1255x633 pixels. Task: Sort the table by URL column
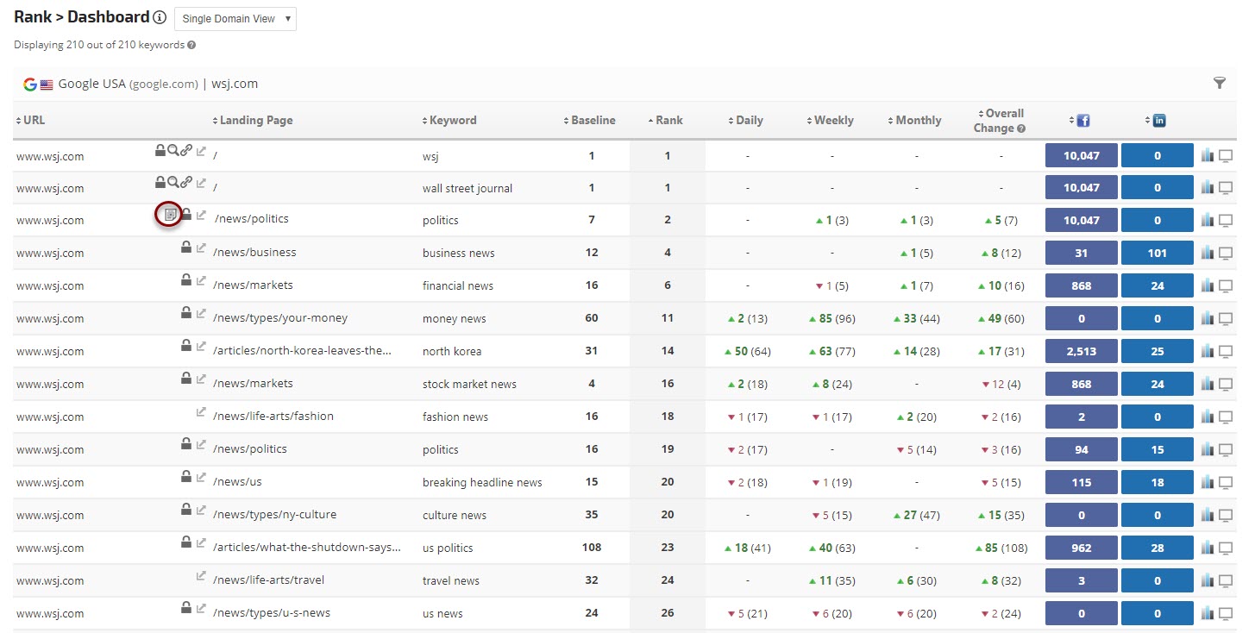(30, 121)
